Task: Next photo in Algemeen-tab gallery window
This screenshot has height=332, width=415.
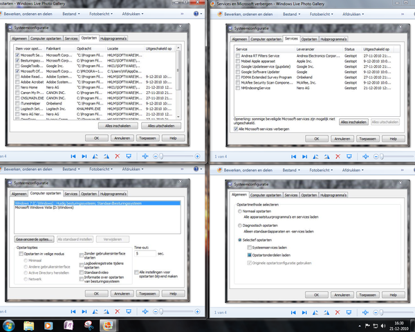Action: (304, 313)
